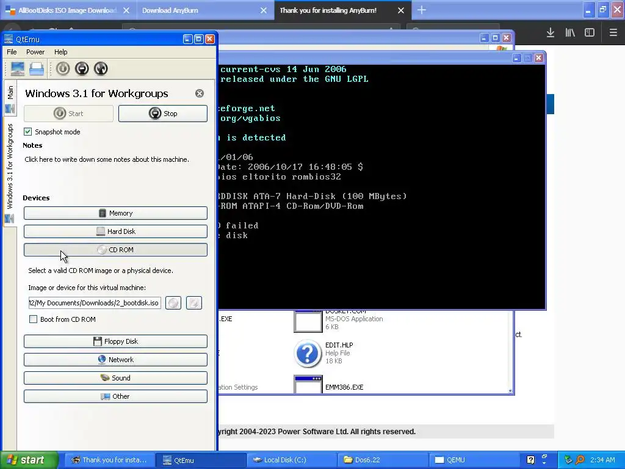Open the browser library icon
The height and width of the screenshot is (469, 625).
570,33
